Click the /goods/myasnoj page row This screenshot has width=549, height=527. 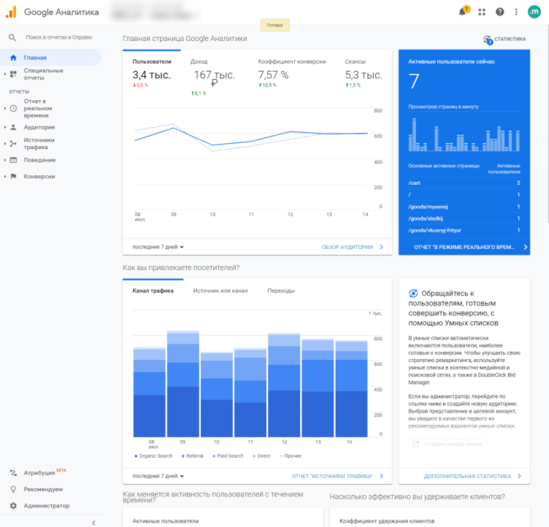[x=464, y=207]
